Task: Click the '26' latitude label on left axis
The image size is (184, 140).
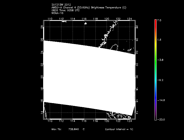Action: click(x=42, y=40)
